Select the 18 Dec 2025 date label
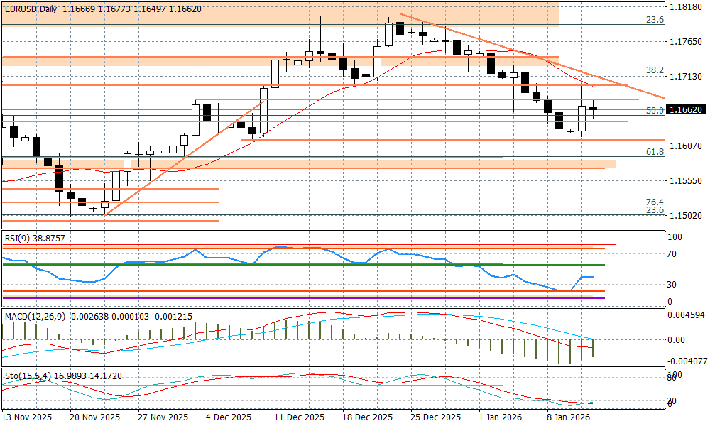Screen dimensions: 710x426 pos(367,417)
